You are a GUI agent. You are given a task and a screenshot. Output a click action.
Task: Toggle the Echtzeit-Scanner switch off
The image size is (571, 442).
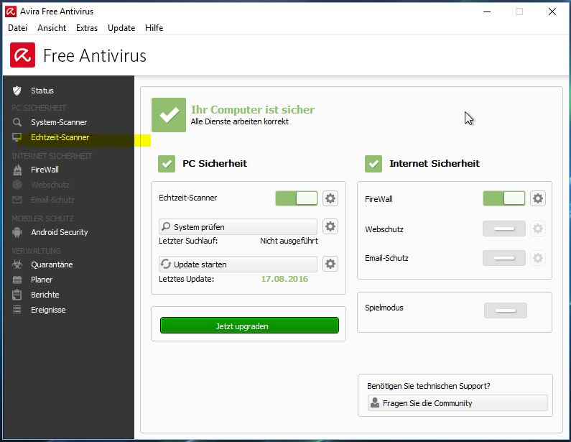click(x=296, y=198)
